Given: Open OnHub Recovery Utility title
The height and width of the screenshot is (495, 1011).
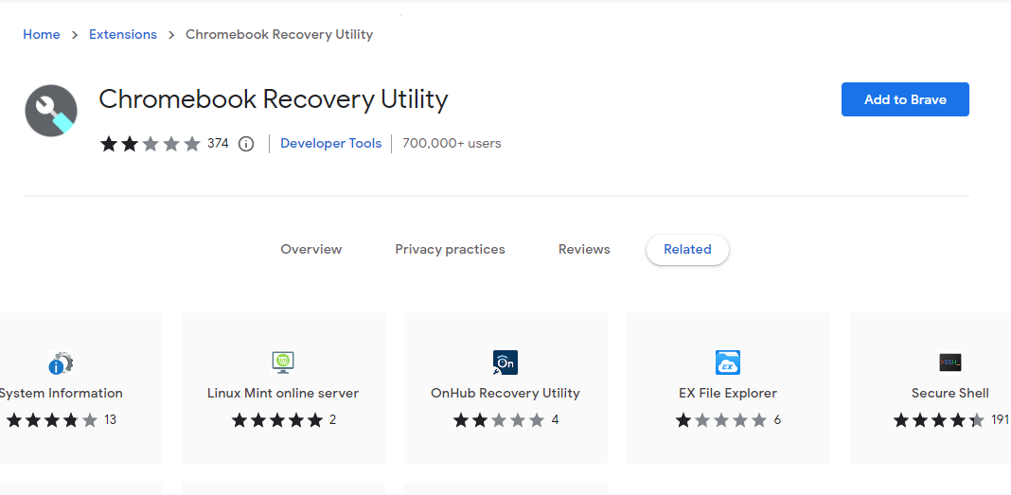Looking at the screenshot, I should [x=505, y=393].
